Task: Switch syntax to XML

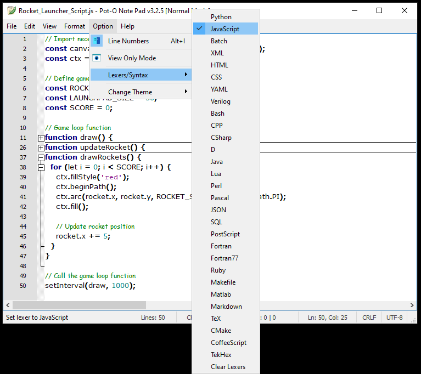Action: 226,53
